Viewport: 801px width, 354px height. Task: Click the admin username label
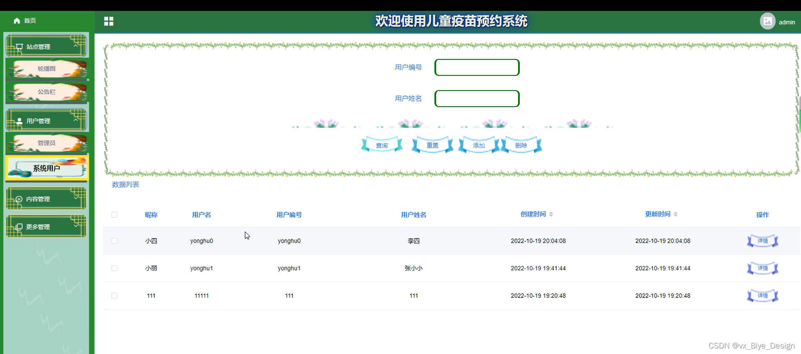click(787, 22)
